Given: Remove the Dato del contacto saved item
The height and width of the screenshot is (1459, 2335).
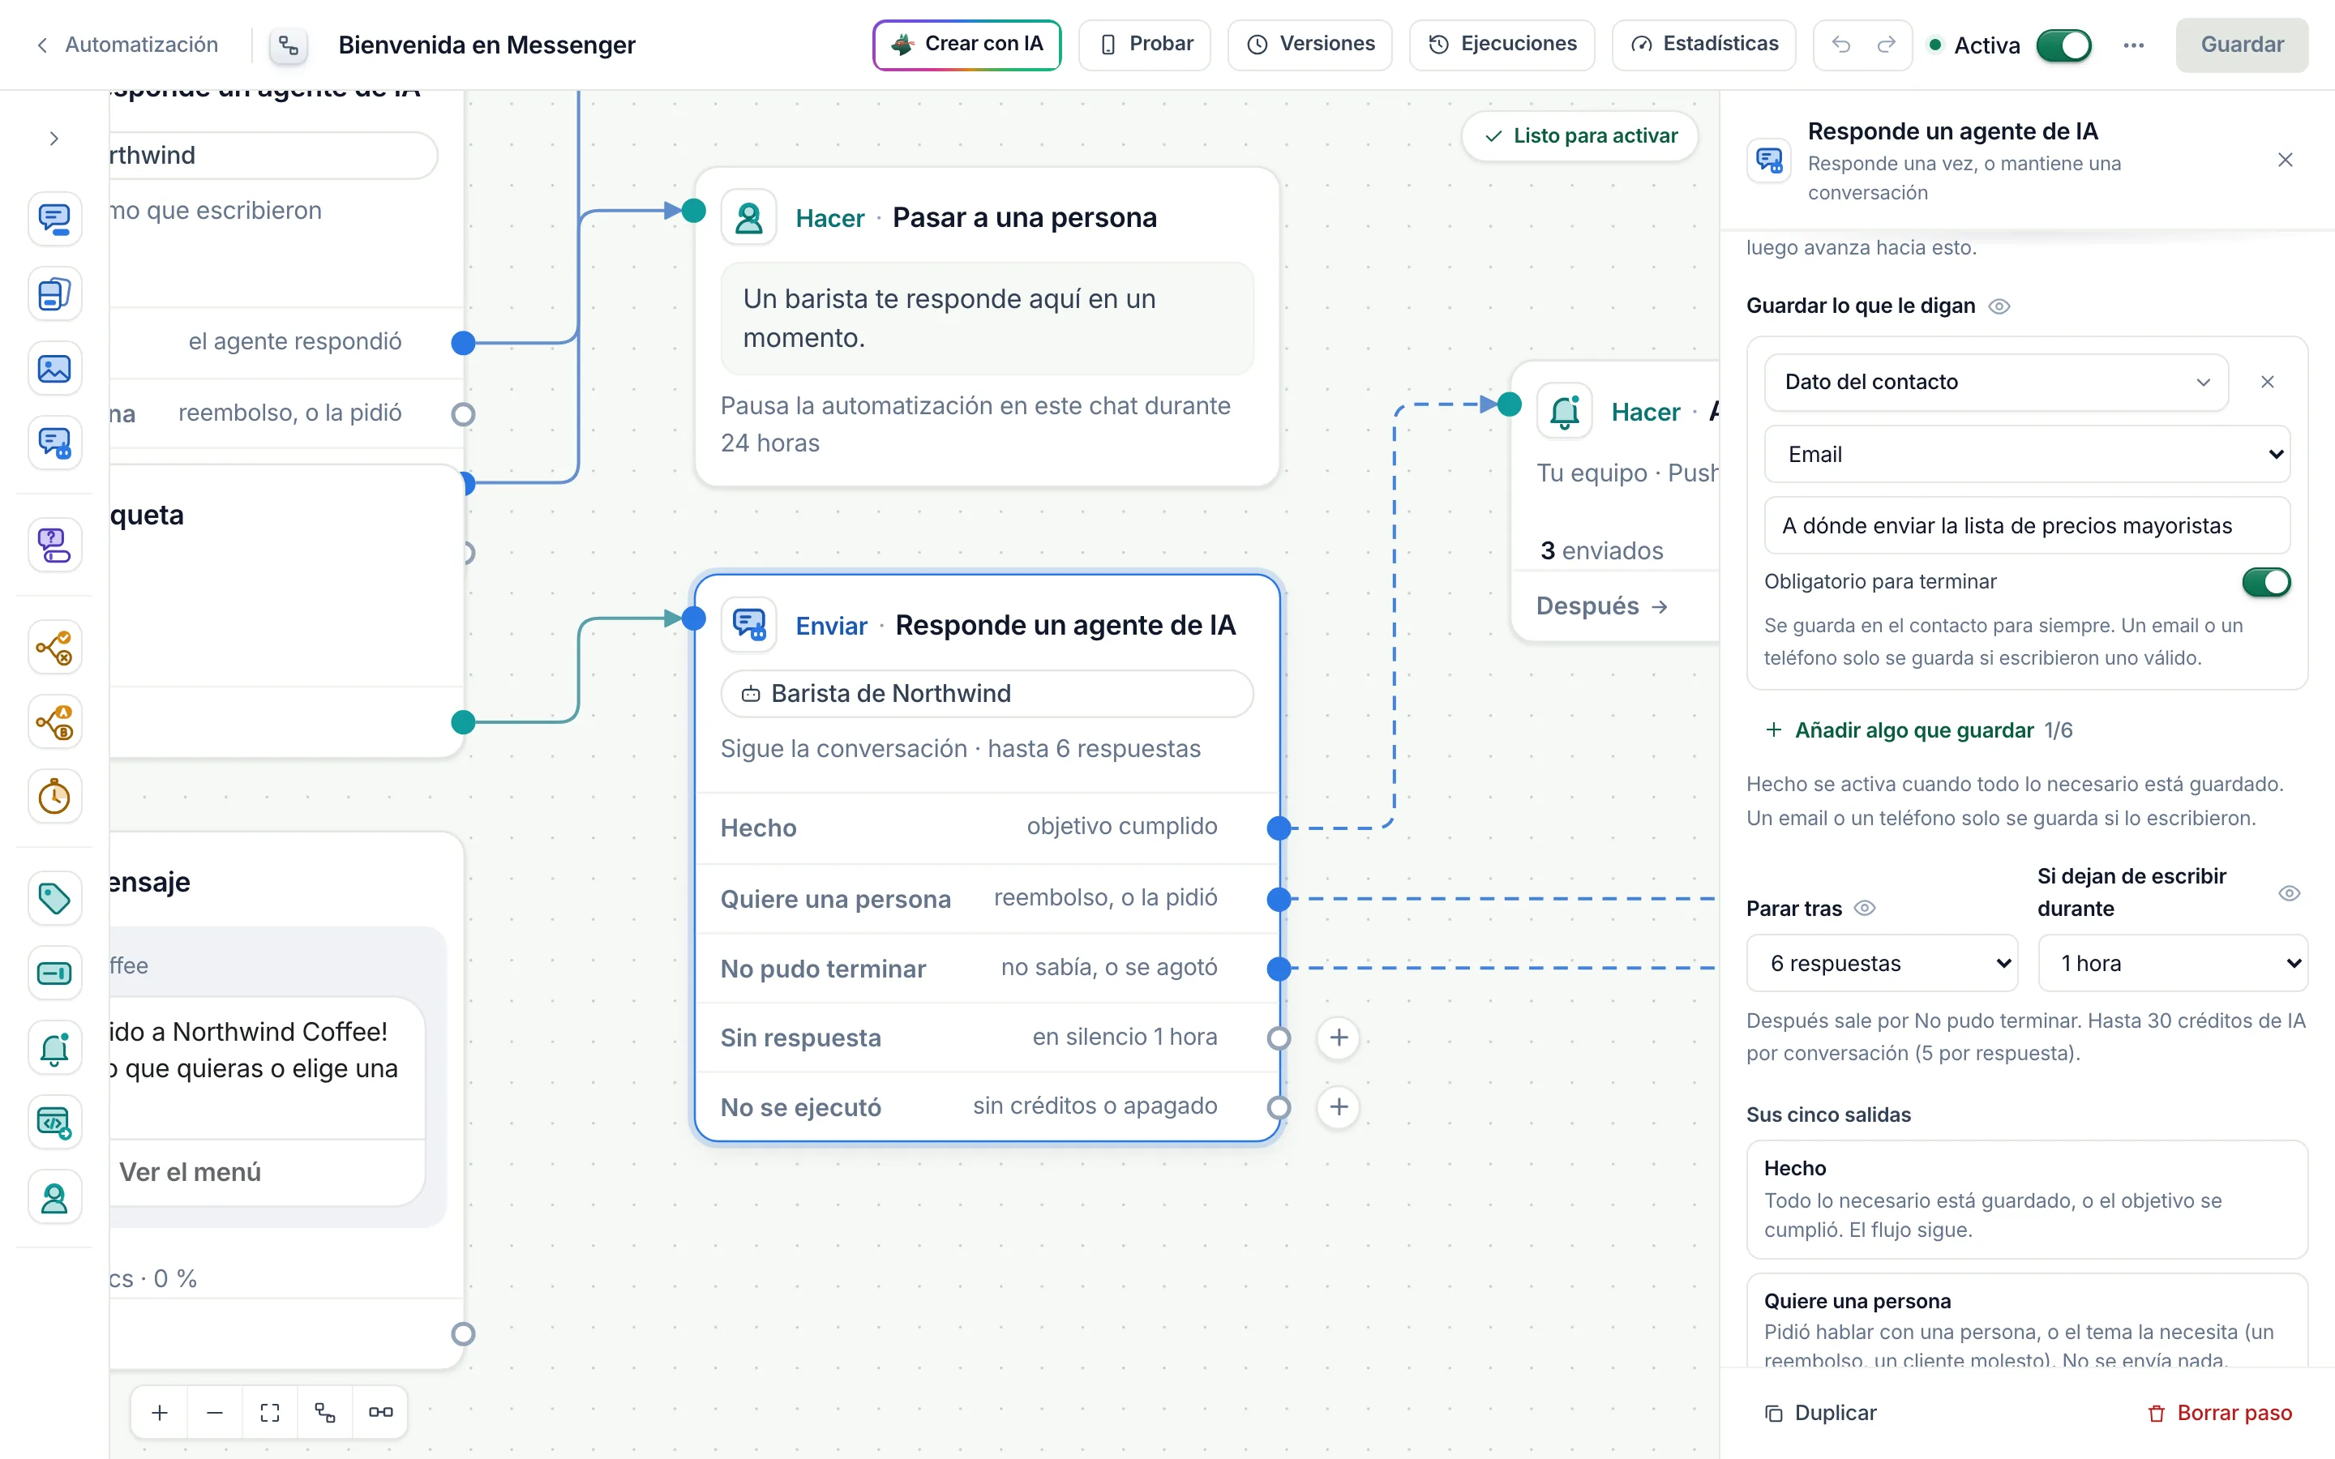Looking at the screenshot, I should click(x=2268, y=382).
